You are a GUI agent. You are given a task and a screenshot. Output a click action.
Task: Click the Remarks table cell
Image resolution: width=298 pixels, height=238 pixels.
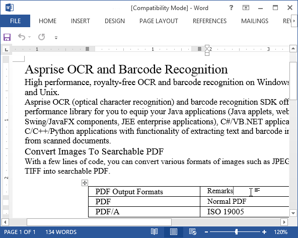245,192
